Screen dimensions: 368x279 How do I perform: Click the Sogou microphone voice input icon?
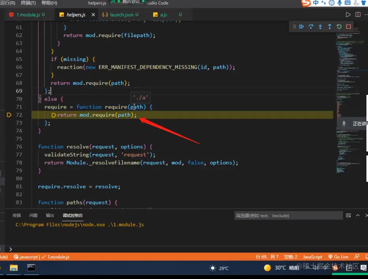[340, 3]
